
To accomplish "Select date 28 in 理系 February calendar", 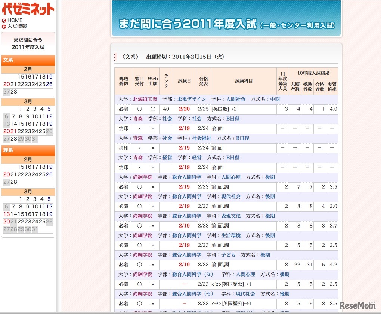I will (14, 182).
